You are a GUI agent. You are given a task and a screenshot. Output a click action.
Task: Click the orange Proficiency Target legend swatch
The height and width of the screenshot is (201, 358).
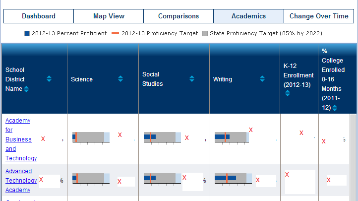point(116,34)
